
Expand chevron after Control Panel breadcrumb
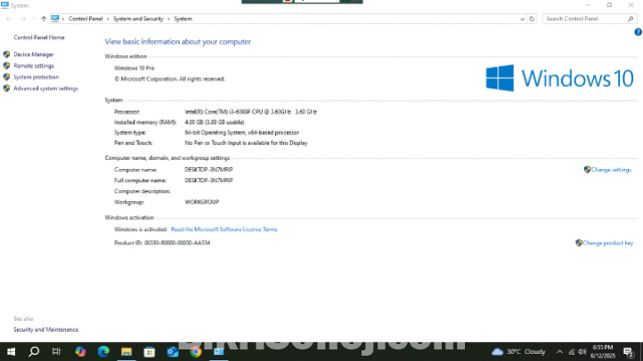[108, 19]
